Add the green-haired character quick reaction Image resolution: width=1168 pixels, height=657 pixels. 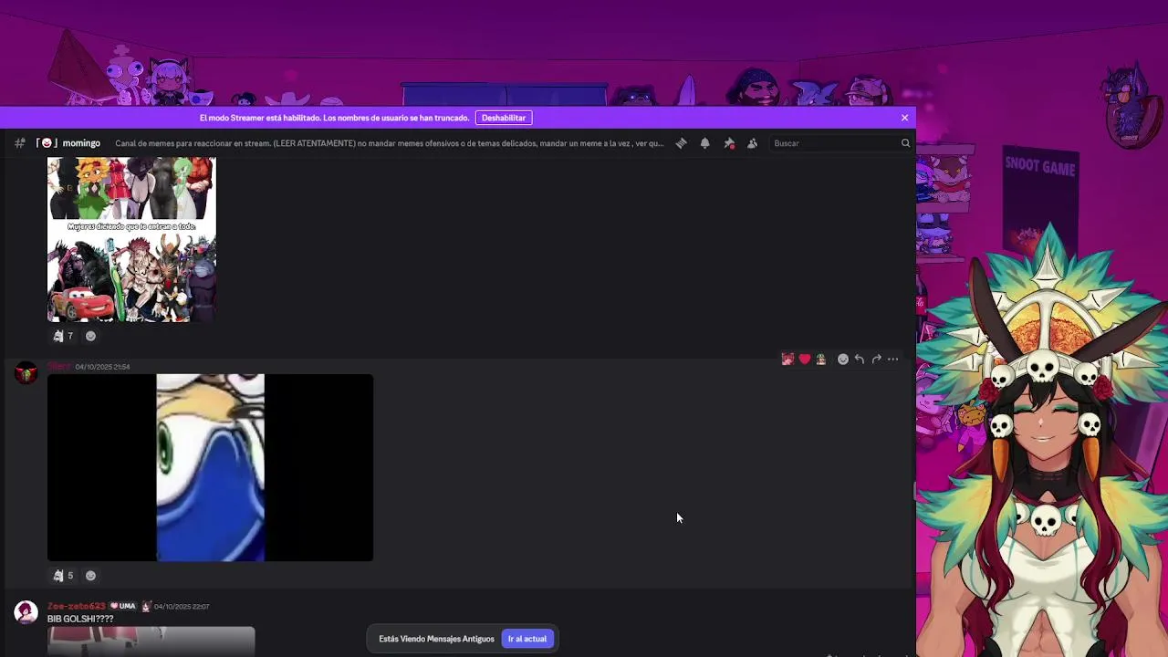pyautogui.click(x=820, y=360)
